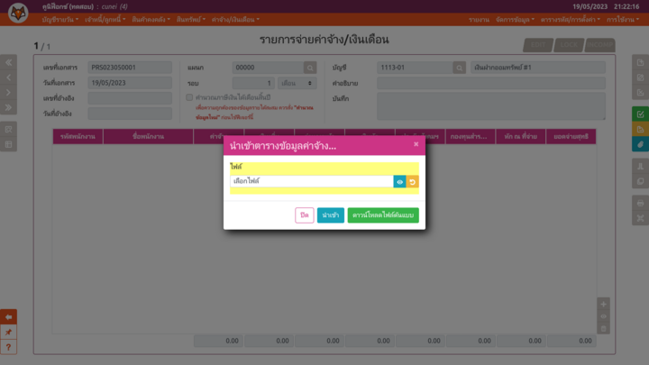Screen dimensions: 649x365
Task: Click the นำเข้า import button
Action: (x=330, y=215)
